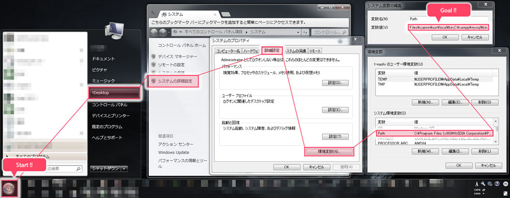Switch to コンピューター名 tab
The image size is (510, 198).
coord(228,51)
